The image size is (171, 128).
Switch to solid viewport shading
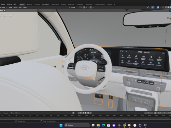(x=169, y=7)
